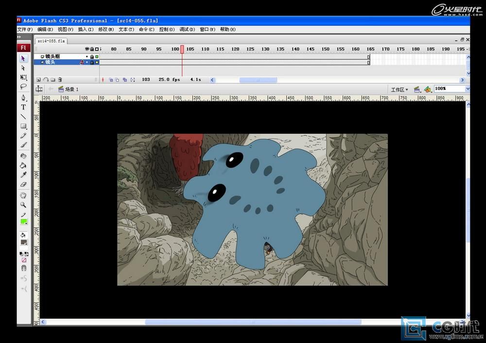Click Delete Layer trash icon
Screen dimensions: 486x343
[60, 80]
